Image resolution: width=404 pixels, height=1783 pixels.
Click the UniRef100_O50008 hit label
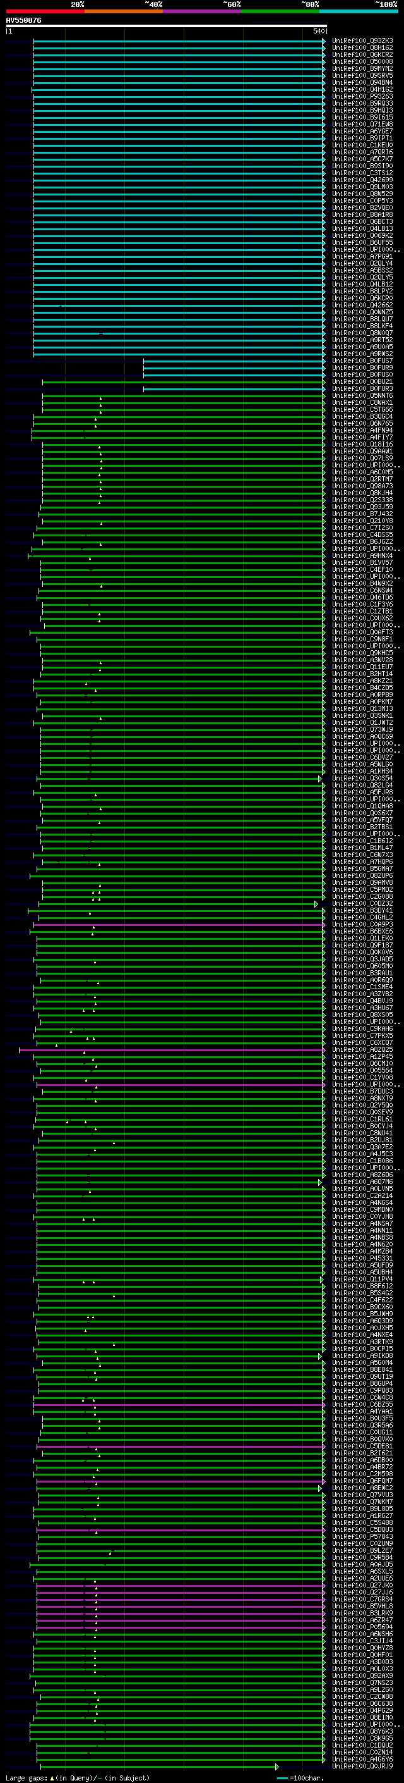coord(362,61)
